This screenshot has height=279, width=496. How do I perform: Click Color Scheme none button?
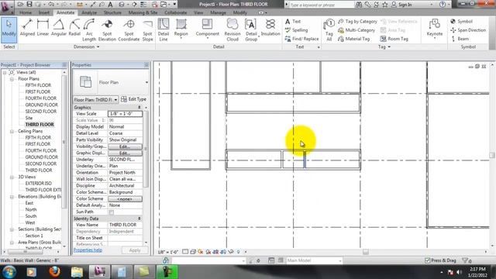pos(125,199)
